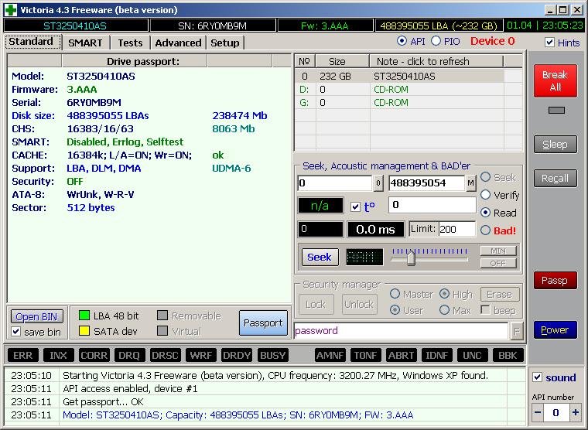The height and width of the screenshot is (430, 588).
Task: Click the red Break All button
Action: (555, 80)
